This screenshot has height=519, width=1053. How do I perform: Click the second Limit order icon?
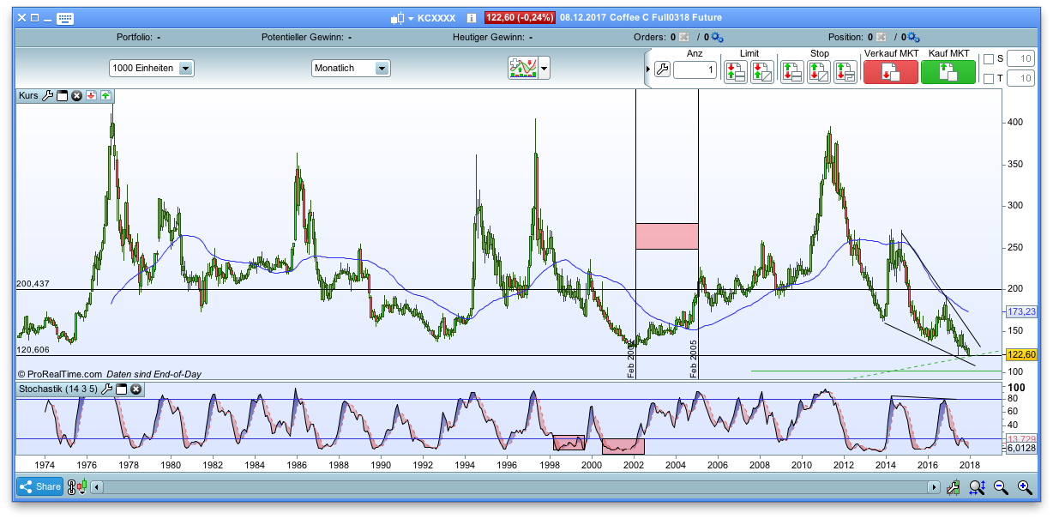(x=762, y=71)
